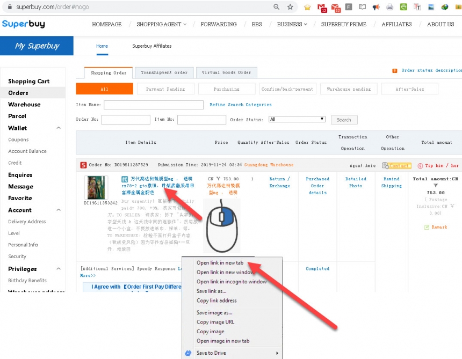Switch to the Transhipment order tab
The height and width of the screenshot is (359, 462).
(164, 72)
